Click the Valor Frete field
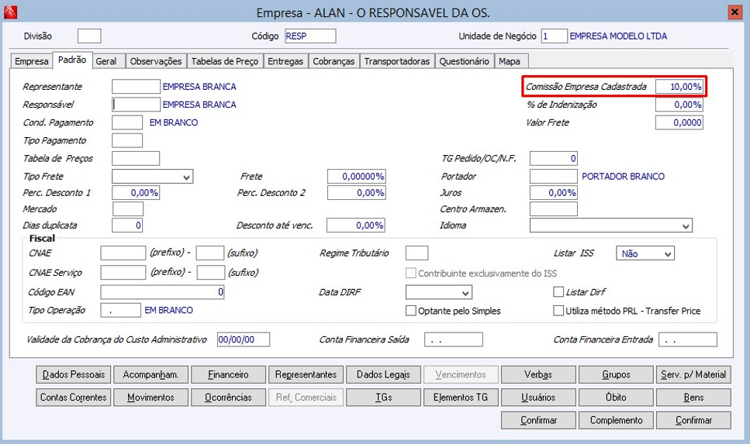Image resolution: width=750 pixels, height=444 pixels. coord(679,122)
